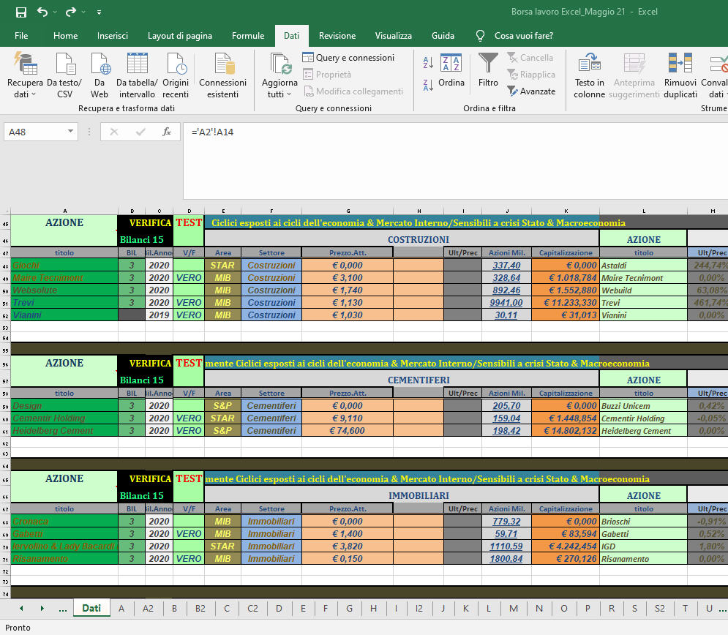Screen dimensions: 728x635
Task: Open the Redo history dropdown arrow
Action: click(x=83, y=12)
